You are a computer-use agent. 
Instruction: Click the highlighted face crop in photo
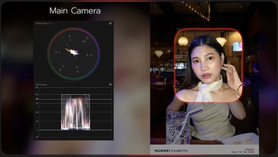click(x=208, y=65)
